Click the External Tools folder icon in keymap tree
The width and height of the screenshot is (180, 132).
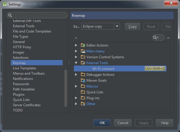(x=83, y=63)
